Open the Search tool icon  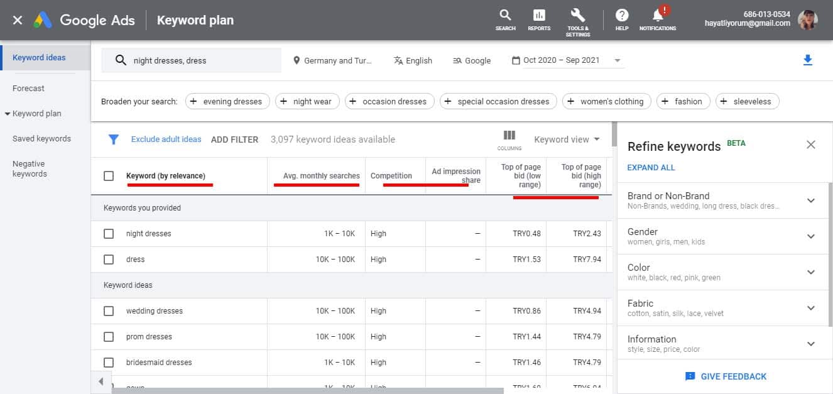pos(505,16)
